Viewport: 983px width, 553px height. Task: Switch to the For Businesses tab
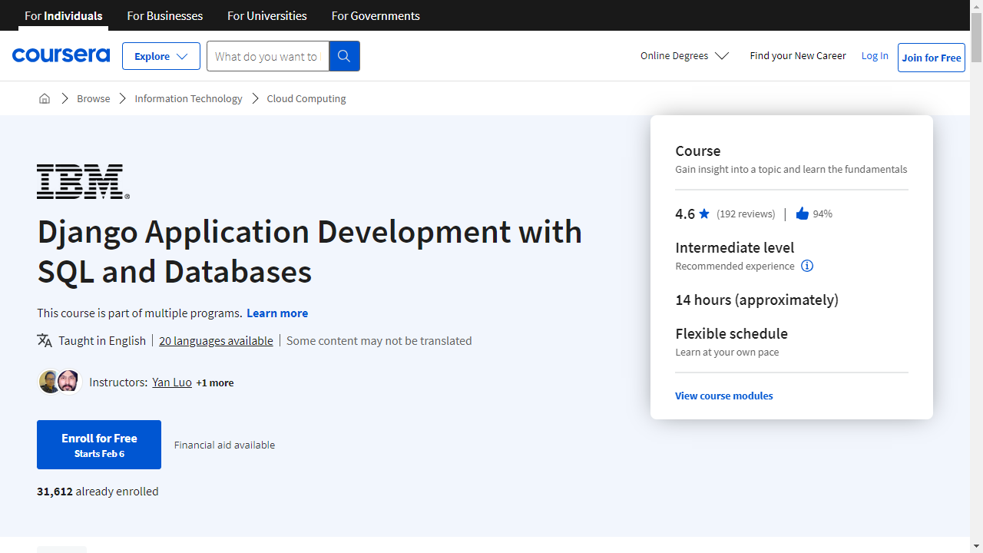pyautogui.click(x=165, y=15)
